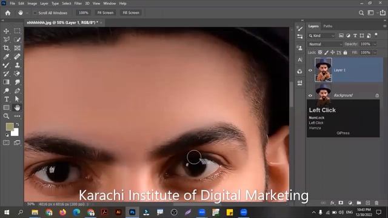Select the Rectangle shape tool
The width and height of the screenshot is (388, 218).
click(x=6, y=108)
